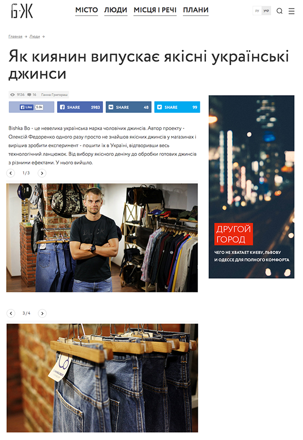
Task: Open the search magnifier icon
Action: (279, 11)
